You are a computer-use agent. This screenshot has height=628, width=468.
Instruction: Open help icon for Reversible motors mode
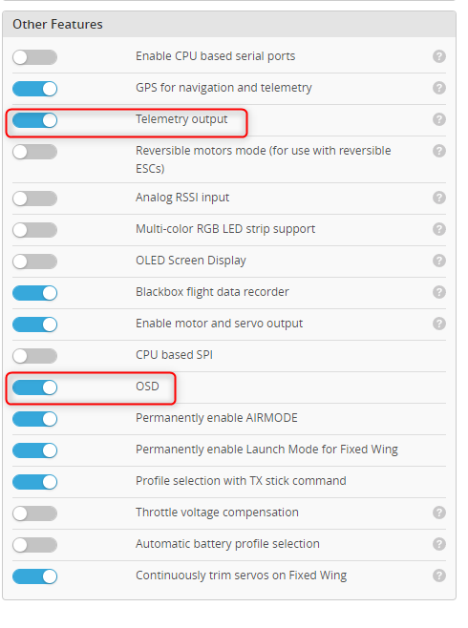[439, 151]
